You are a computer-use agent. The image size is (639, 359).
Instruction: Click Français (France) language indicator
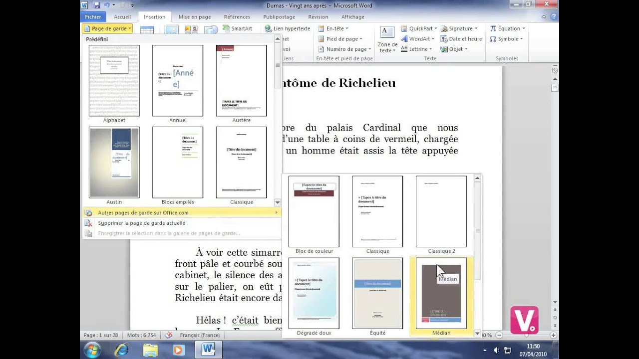click(200, 336)
